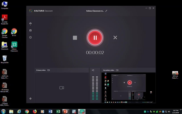The height and width of the screenshot is (114, 182).
Task: Edit the recording title with the pencil icon
Action: (106, 11)
